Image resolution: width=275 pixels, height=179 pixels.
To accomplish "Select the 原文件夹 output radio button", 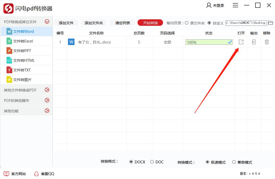I will click(x=186, y=23).
